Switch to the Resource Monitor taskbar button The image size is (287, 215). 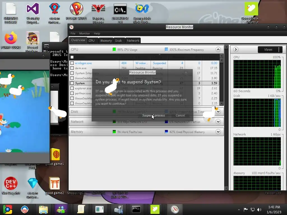[x=175, y=209]
